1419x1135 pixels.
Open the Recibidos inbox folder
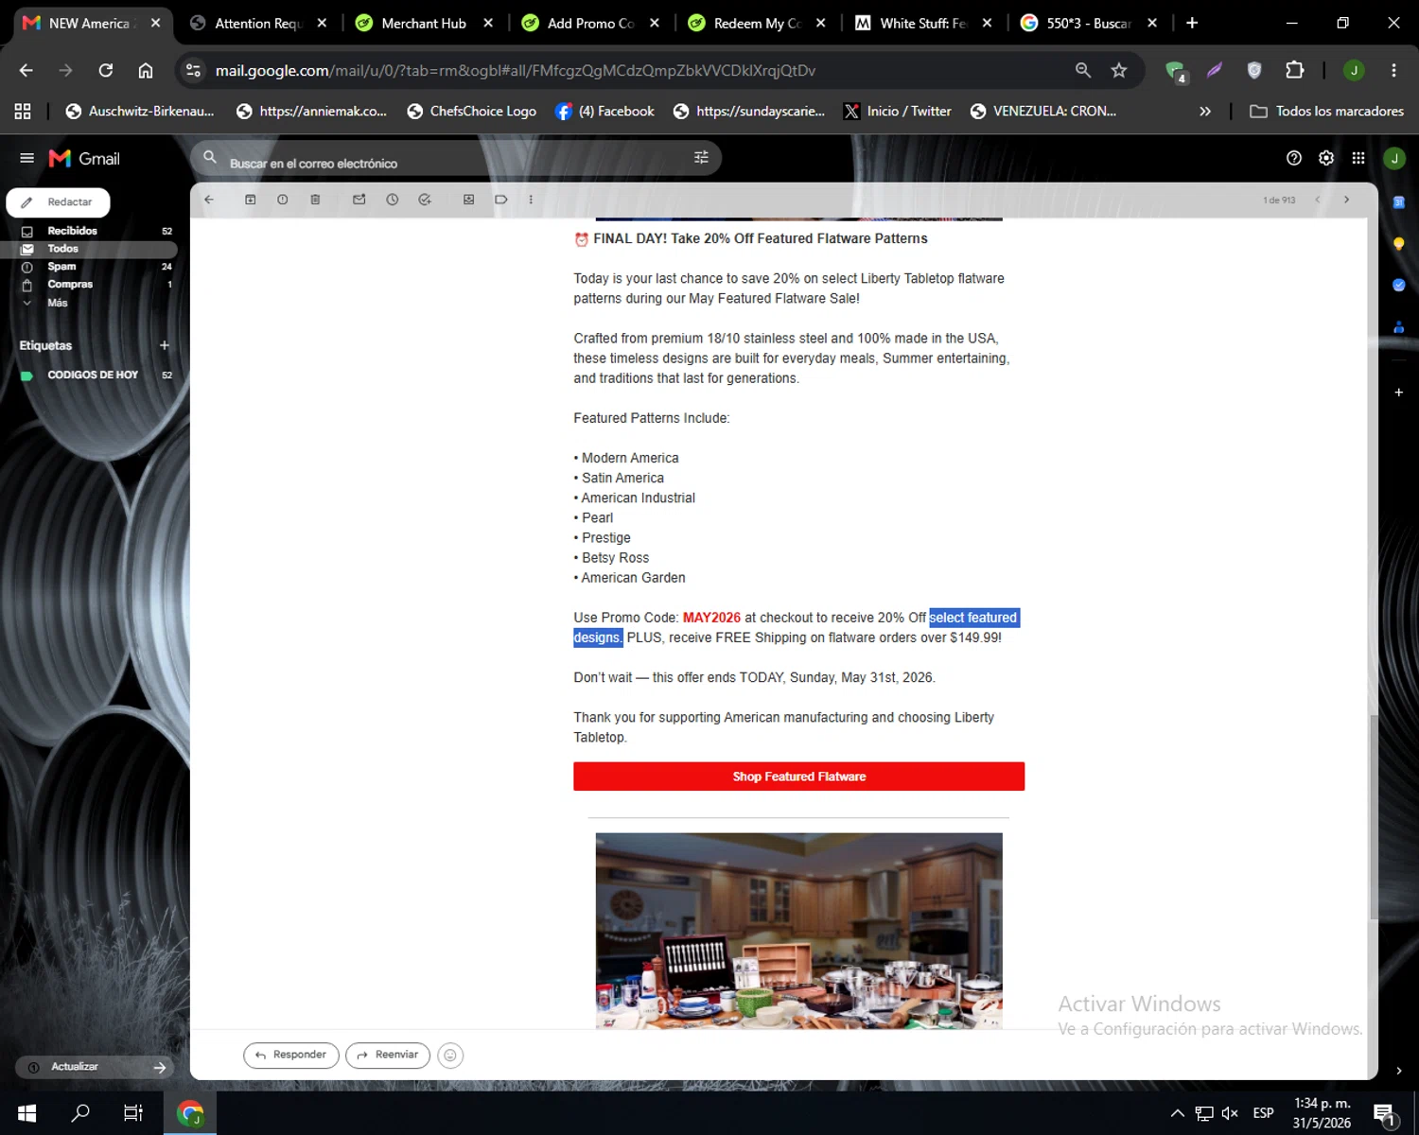pyautogui.click(x=89, y=231)
